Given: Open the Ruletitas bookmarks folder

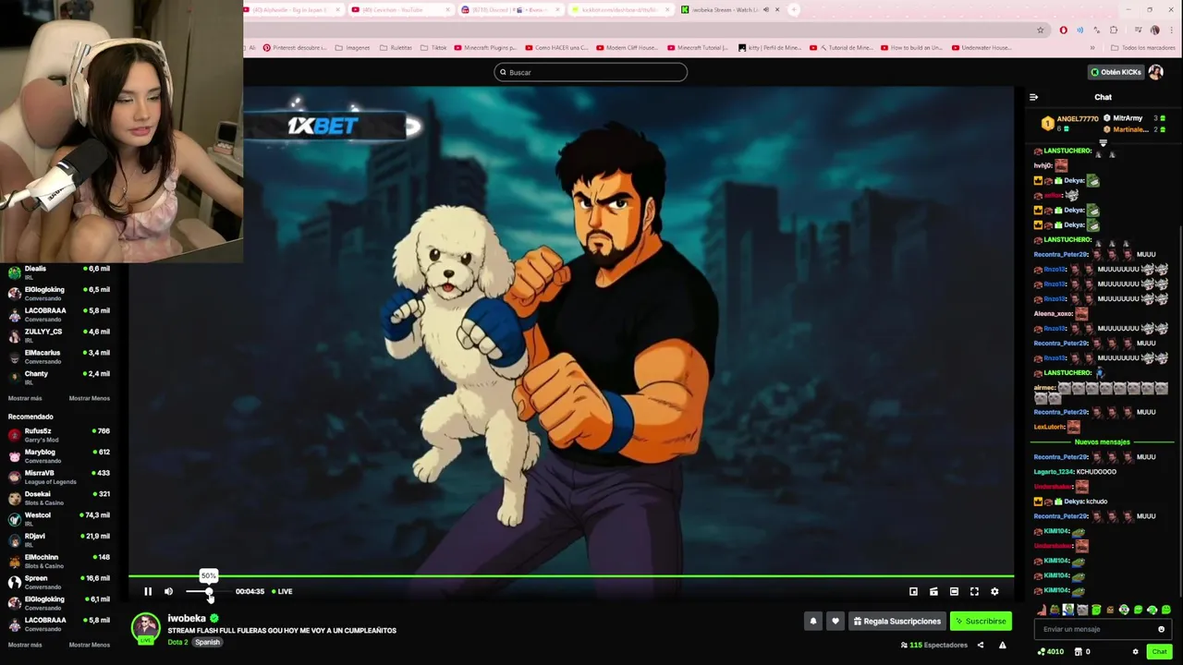Looking at the screenshot, I should click(396, 47).
